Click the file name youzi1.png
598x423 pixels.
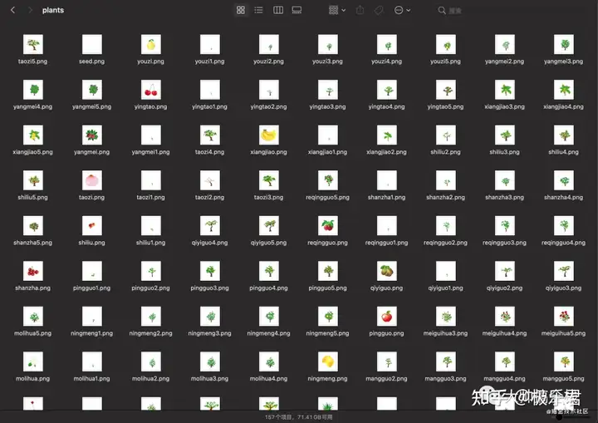point(210,61)
